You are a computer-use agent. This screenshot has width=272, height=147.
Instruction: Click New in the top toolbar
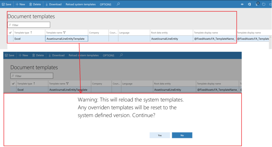[20, 4]
